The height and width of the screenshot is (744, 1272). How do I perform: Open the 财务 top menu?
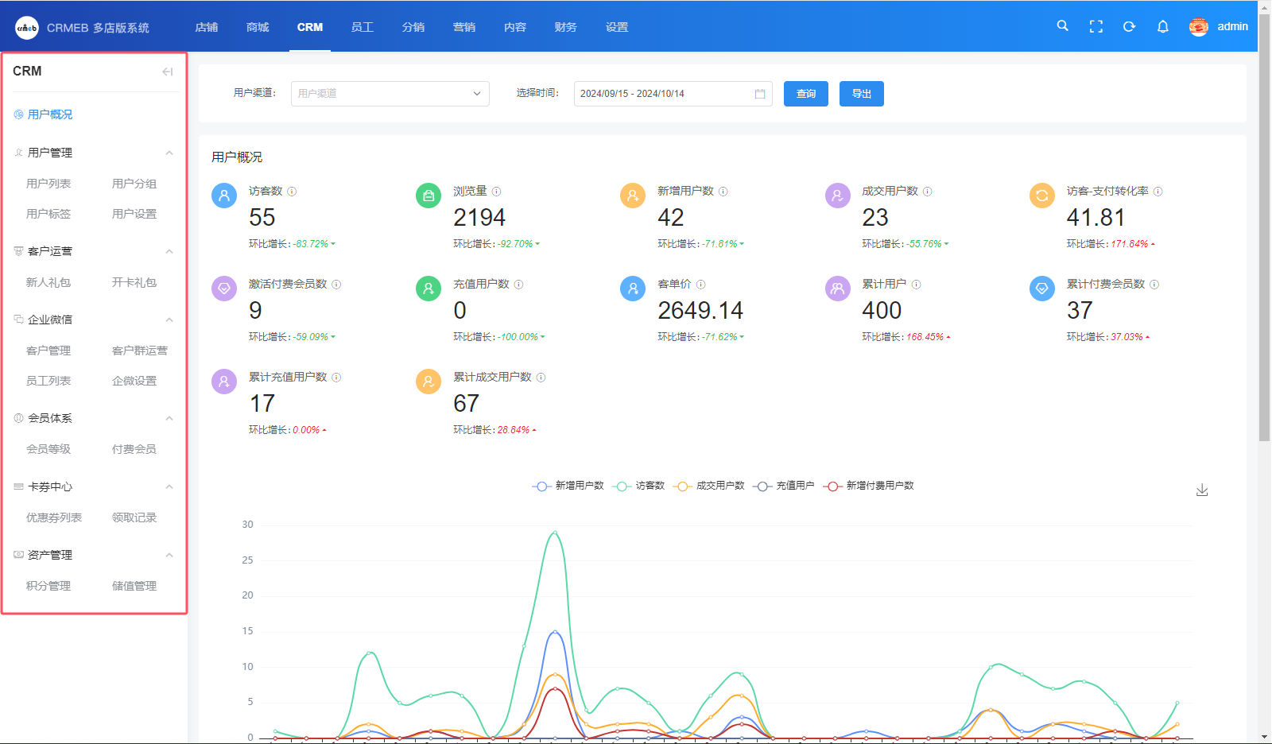[566, 27]
